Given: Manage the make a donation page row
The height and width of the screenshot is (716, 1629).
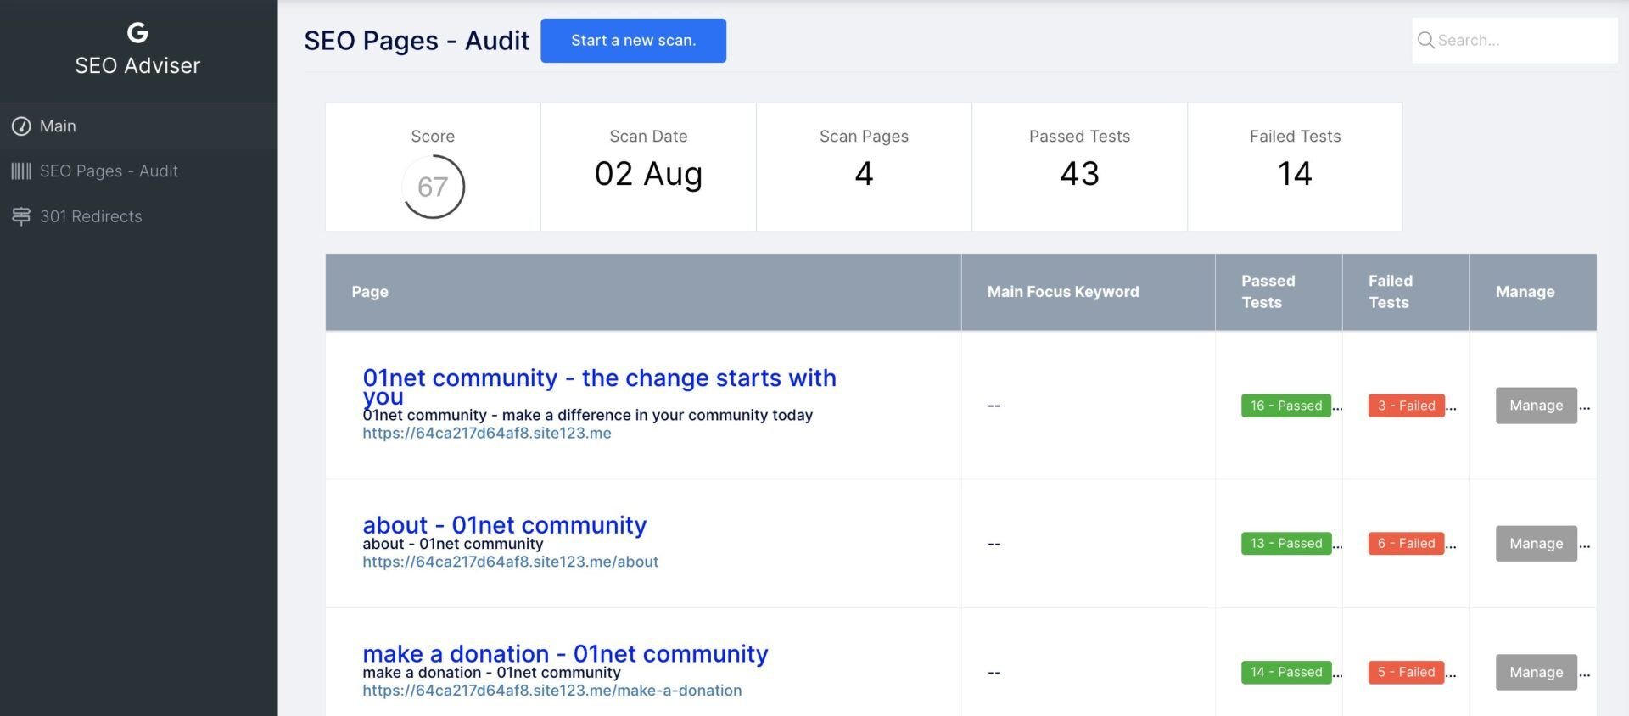Looking at the screenshot, I should pyautogui.click(x=1536, y=673).
